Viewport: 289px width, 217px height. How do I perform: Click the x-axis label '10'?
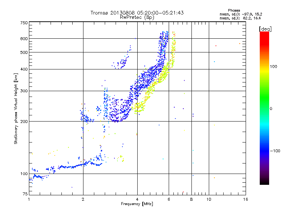coord(209,199)
